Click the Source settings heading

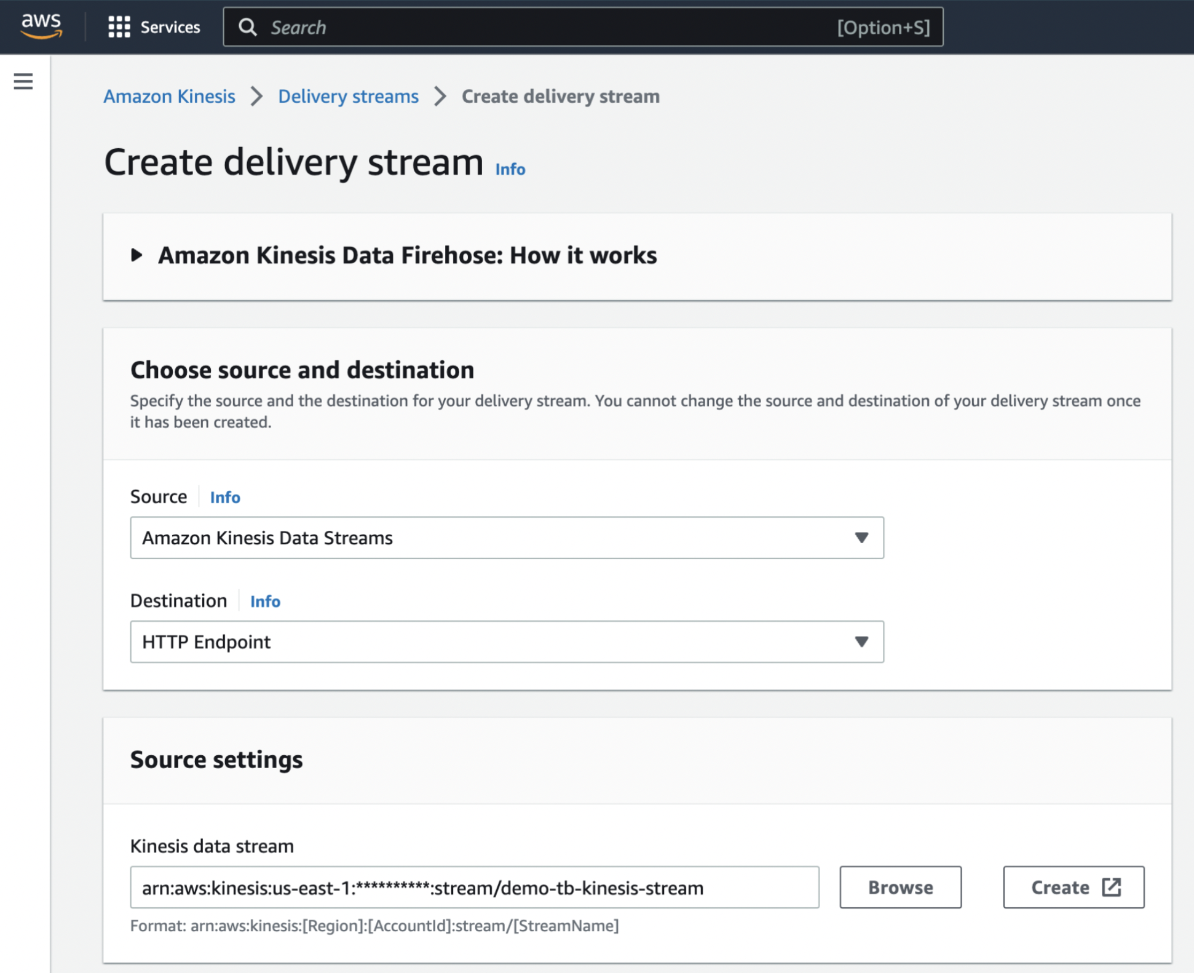pyautogui.click(x=216, y=760)
